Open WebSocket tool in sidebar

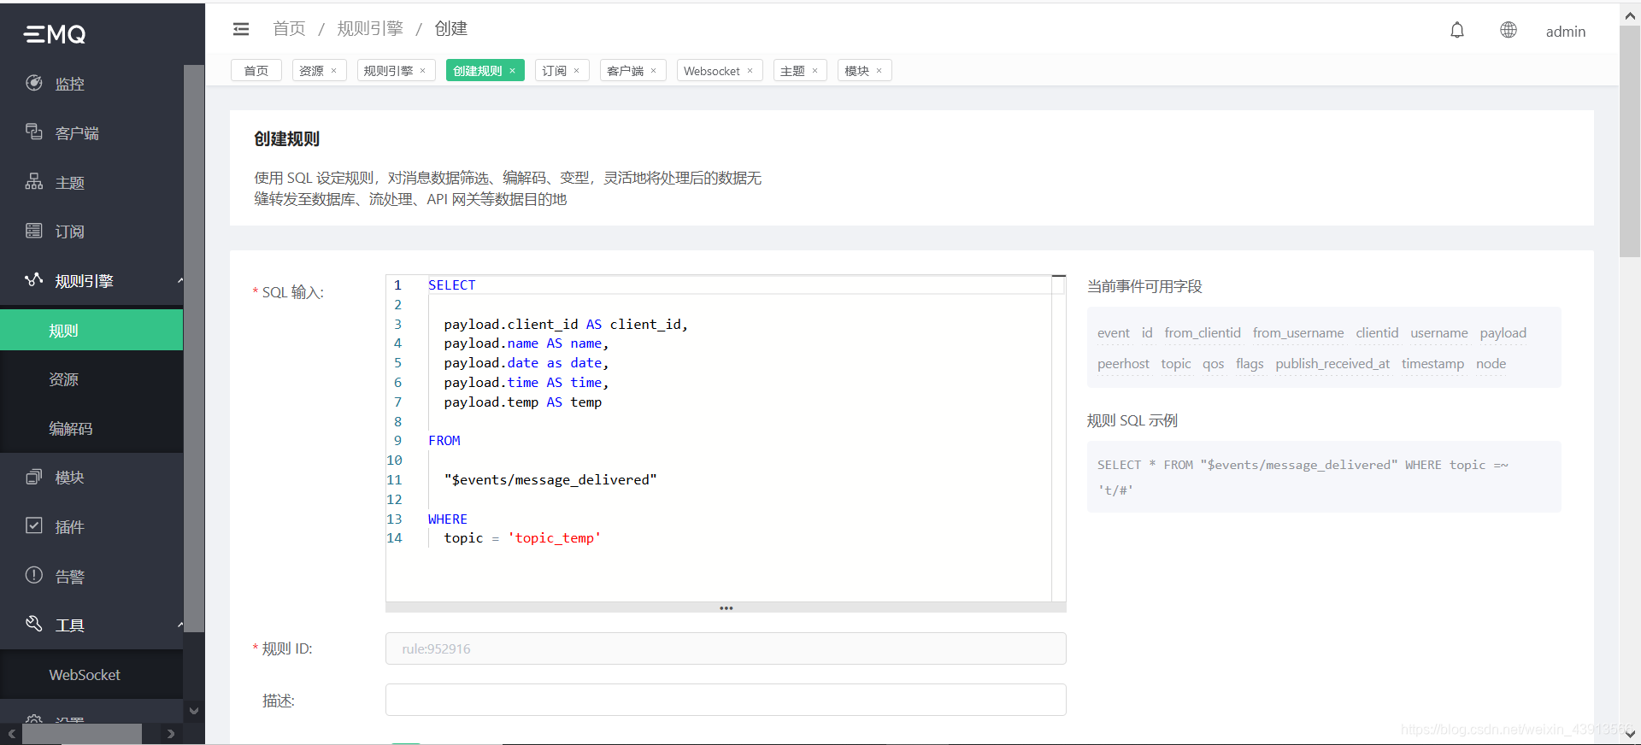pos(91,675)
